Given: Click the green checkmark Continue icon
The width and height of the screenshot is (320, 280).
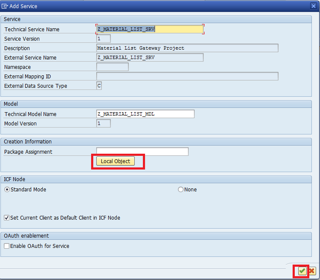Looking at the screenshot, I should [302, 271].
